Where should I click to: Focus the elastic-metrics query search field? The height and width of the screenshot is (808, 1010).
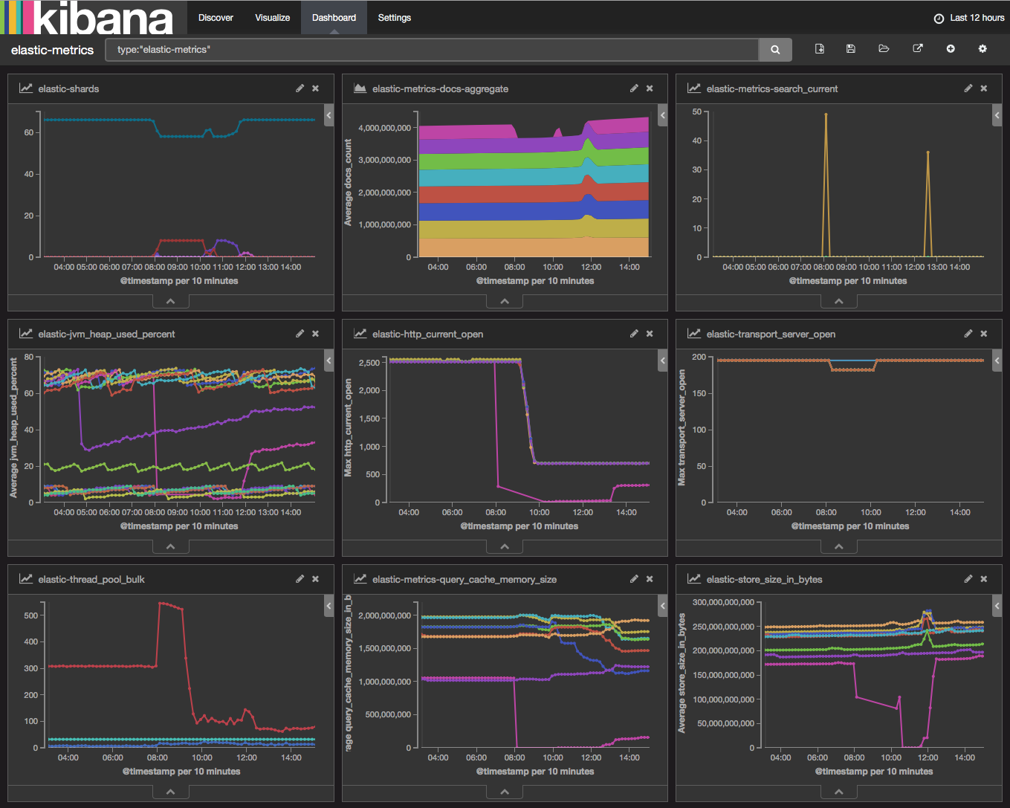(432, 50)
